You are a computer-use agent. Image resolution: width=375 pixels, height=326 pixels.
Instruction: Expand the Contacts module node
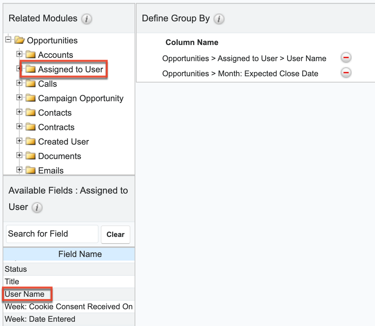[19, 112]
